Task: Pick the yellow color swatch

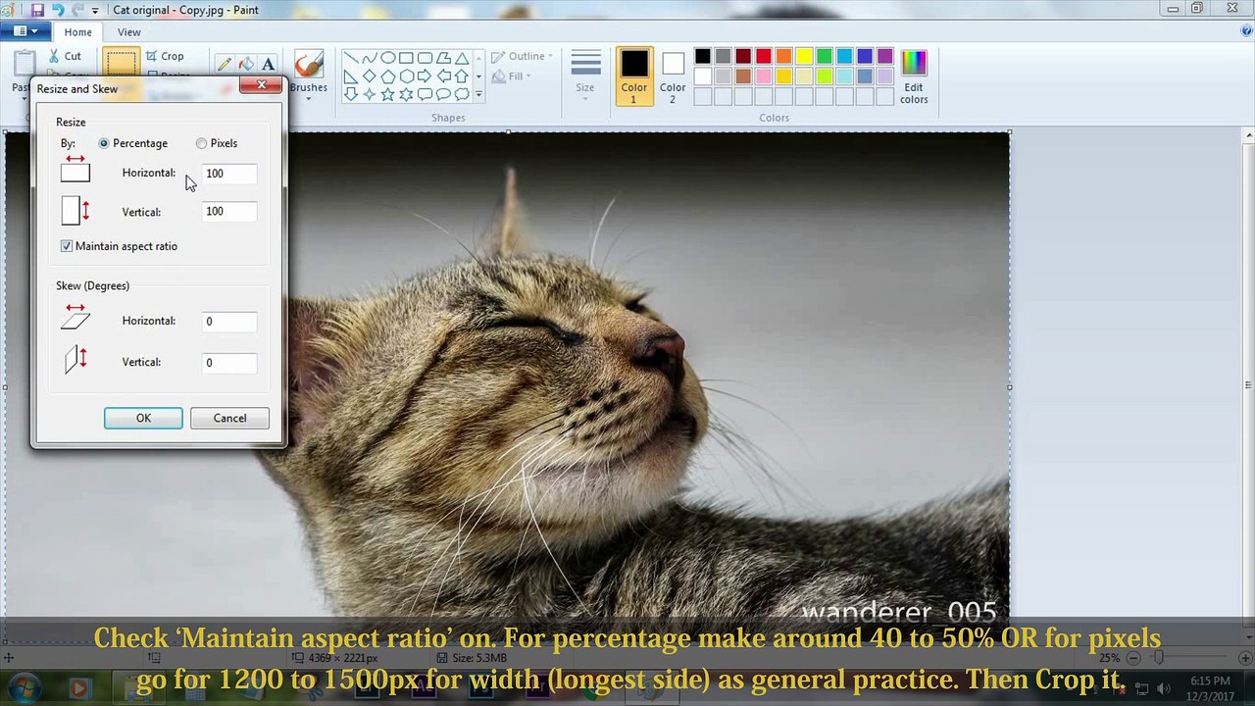Action: pyautogui.click(x=804, y=56)
